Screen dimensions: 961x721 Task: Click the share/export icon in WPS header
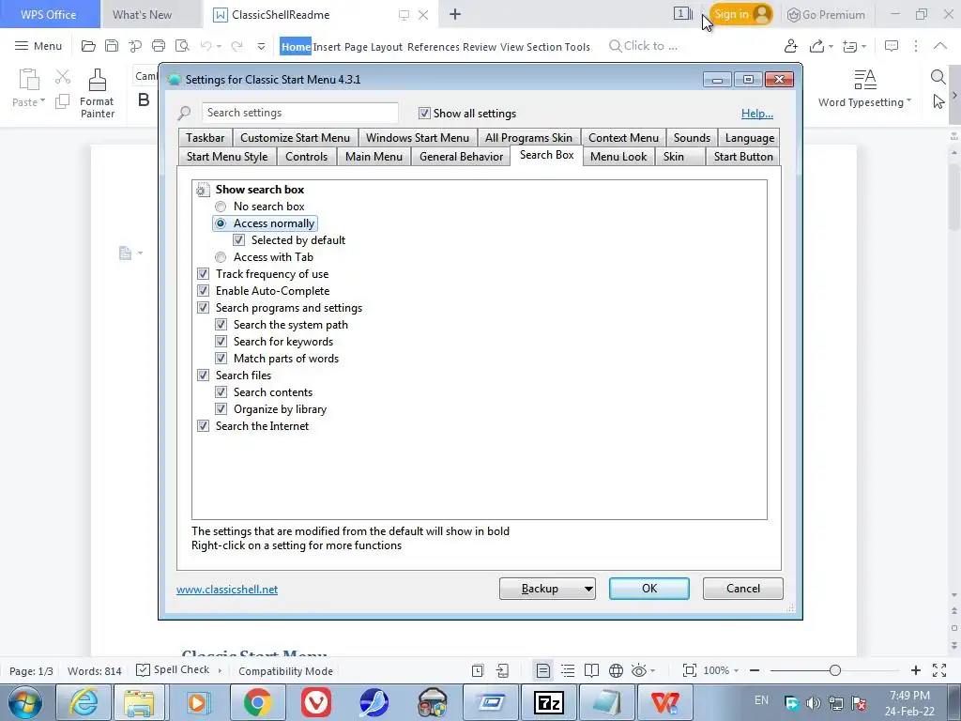coord(816,46)
